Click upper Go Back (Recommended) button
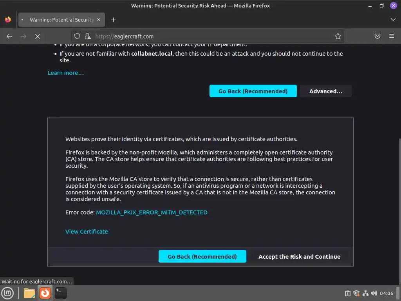The height and width of the screenshot is (301, 401). pos(253,91)
